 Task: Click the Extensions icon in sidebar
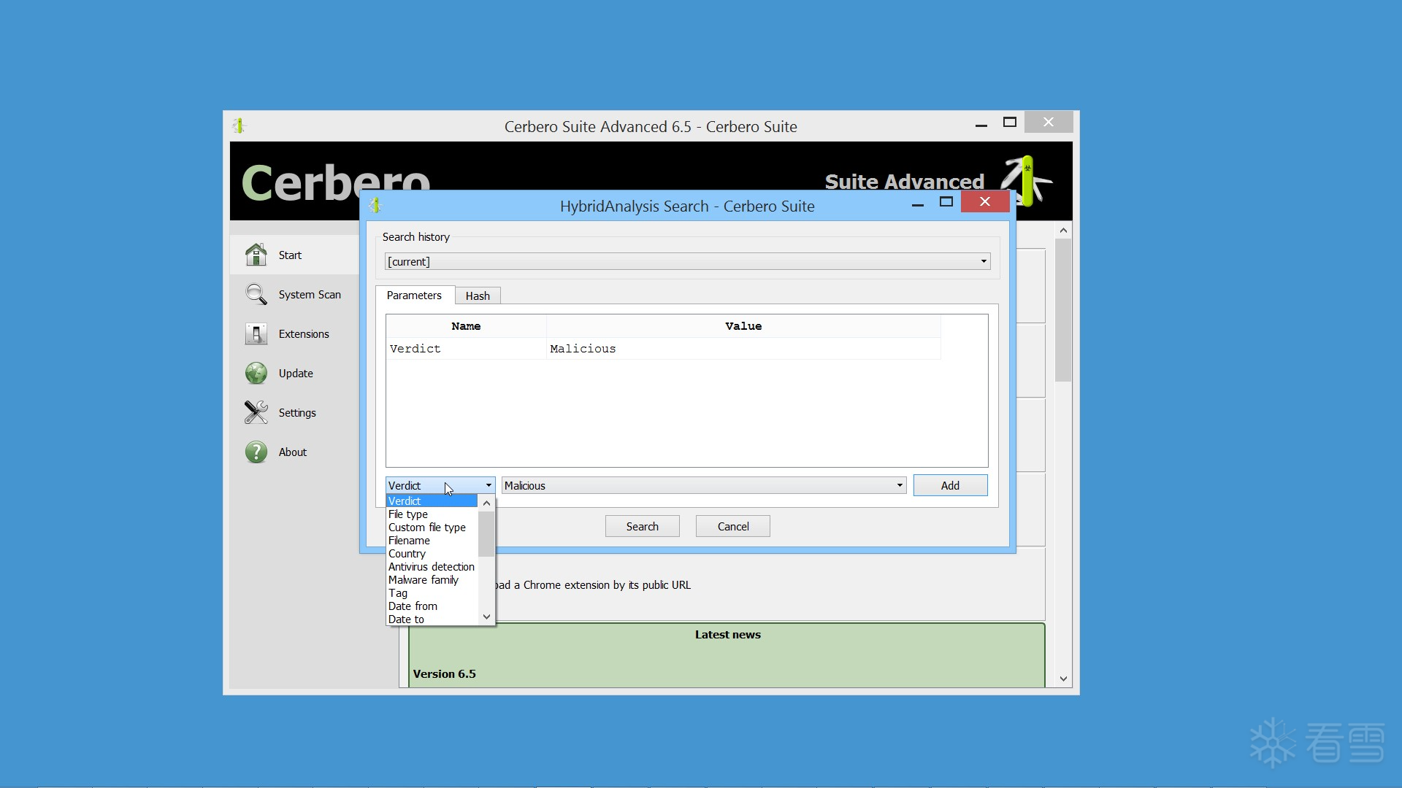[x=256, y=333]
